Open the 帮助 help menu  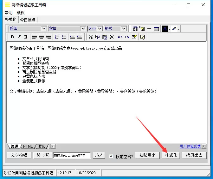click(x=9, y=13)
